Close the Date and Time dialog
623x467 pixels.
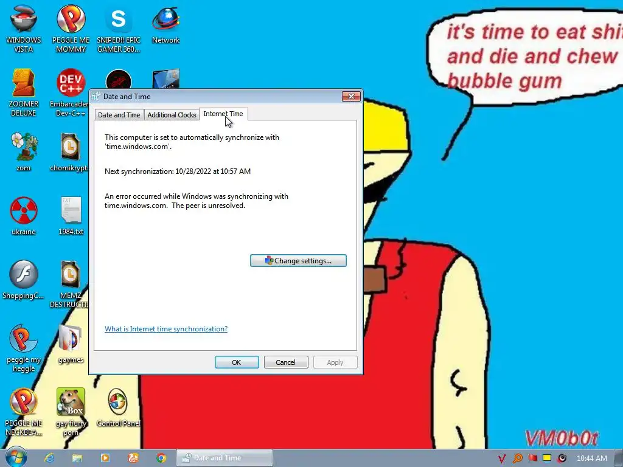[x=351, y=96]
